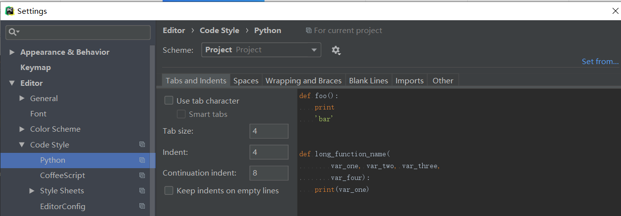Click Editor in the breadcrumb

coord(174,31)
